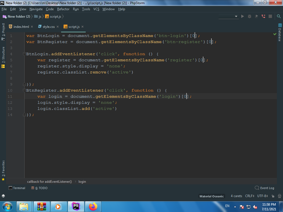Toggle PHP debug connection listening phone icon
Image resolution: width=283 pixels, height=212 pixels.
pyautogui.click(x=263, y=16)
